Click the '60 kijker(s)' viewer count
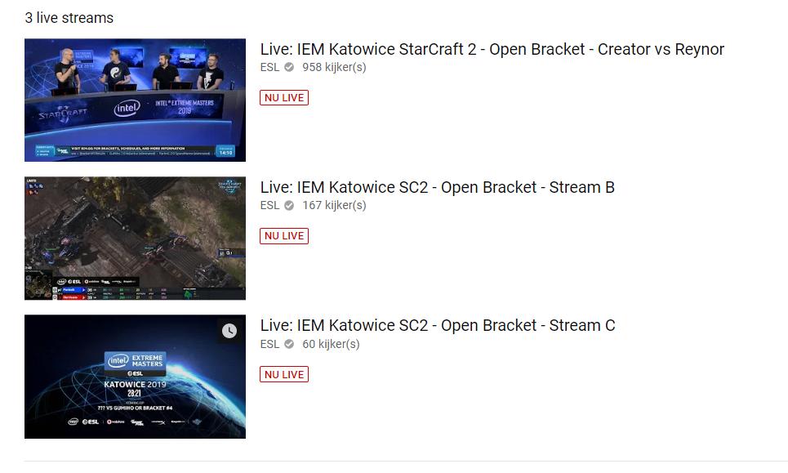 (331, 344)
